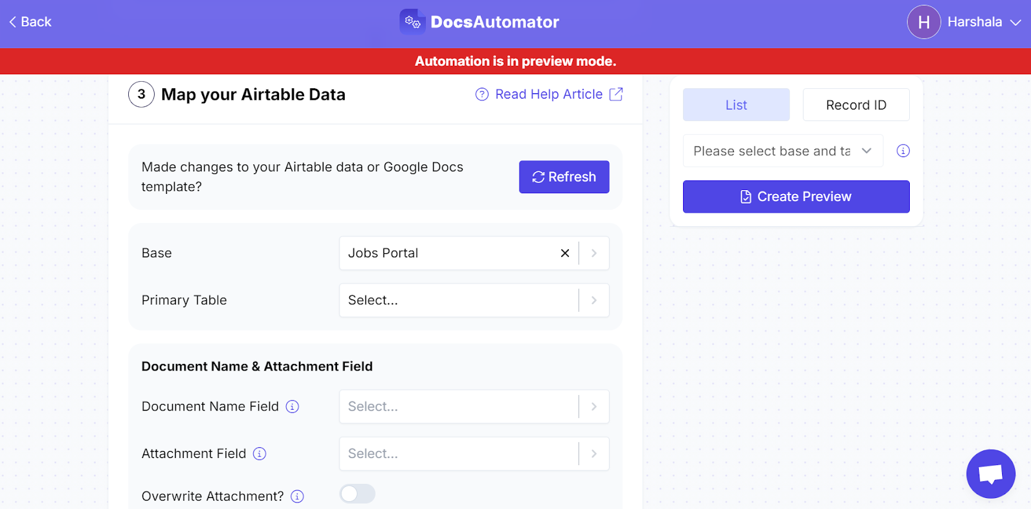Click the DocsAutomator gear logo icon

(x=412, y=22)
